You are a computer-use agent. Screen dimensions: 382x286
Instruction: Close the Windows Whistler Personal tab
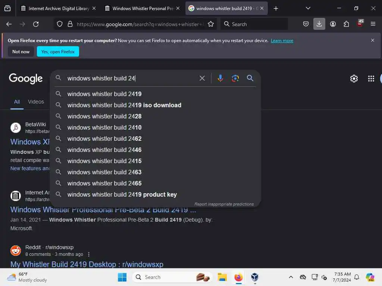[x=178, y=8]
